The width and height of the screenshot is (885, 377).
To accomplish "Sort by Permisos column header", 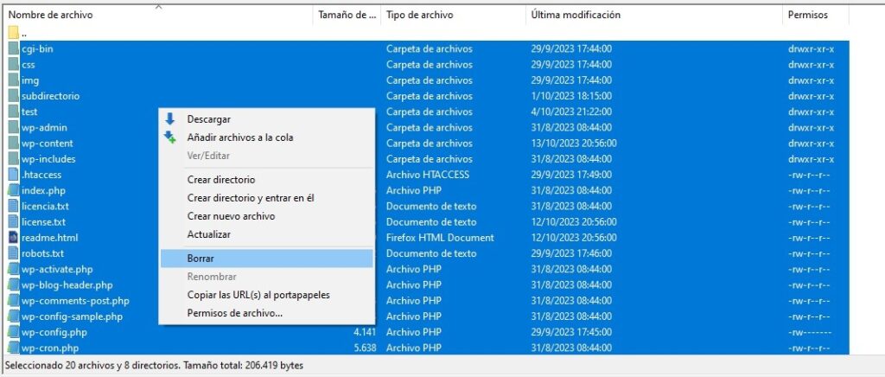I will [816, 15].
